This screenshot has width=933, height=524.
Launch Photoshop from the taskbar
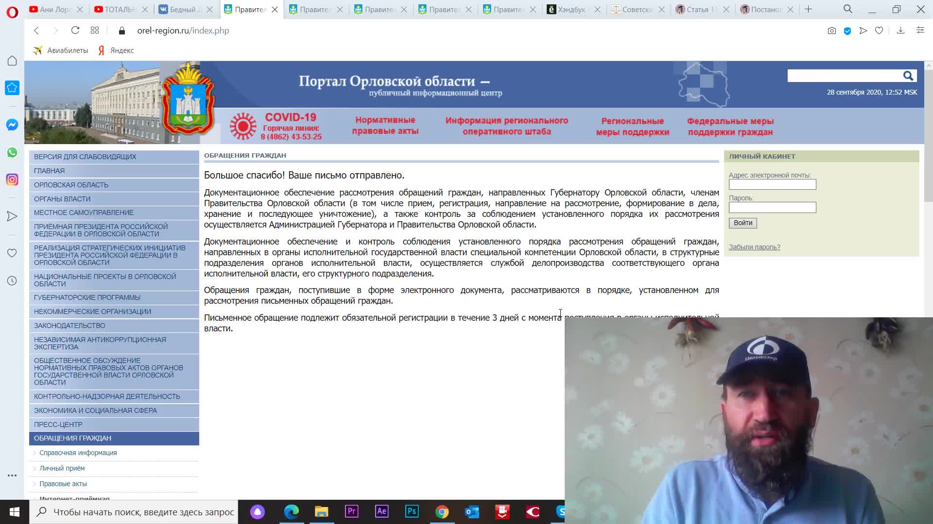point(412,511)
